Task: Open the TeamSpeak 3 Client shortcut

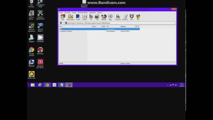Action: click(x=40, y=4)
